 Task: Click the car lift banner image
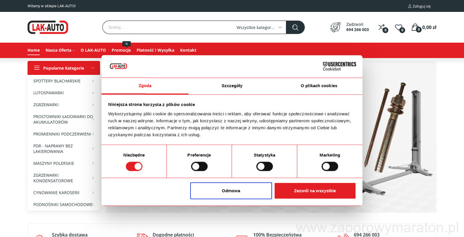(400, 137)
